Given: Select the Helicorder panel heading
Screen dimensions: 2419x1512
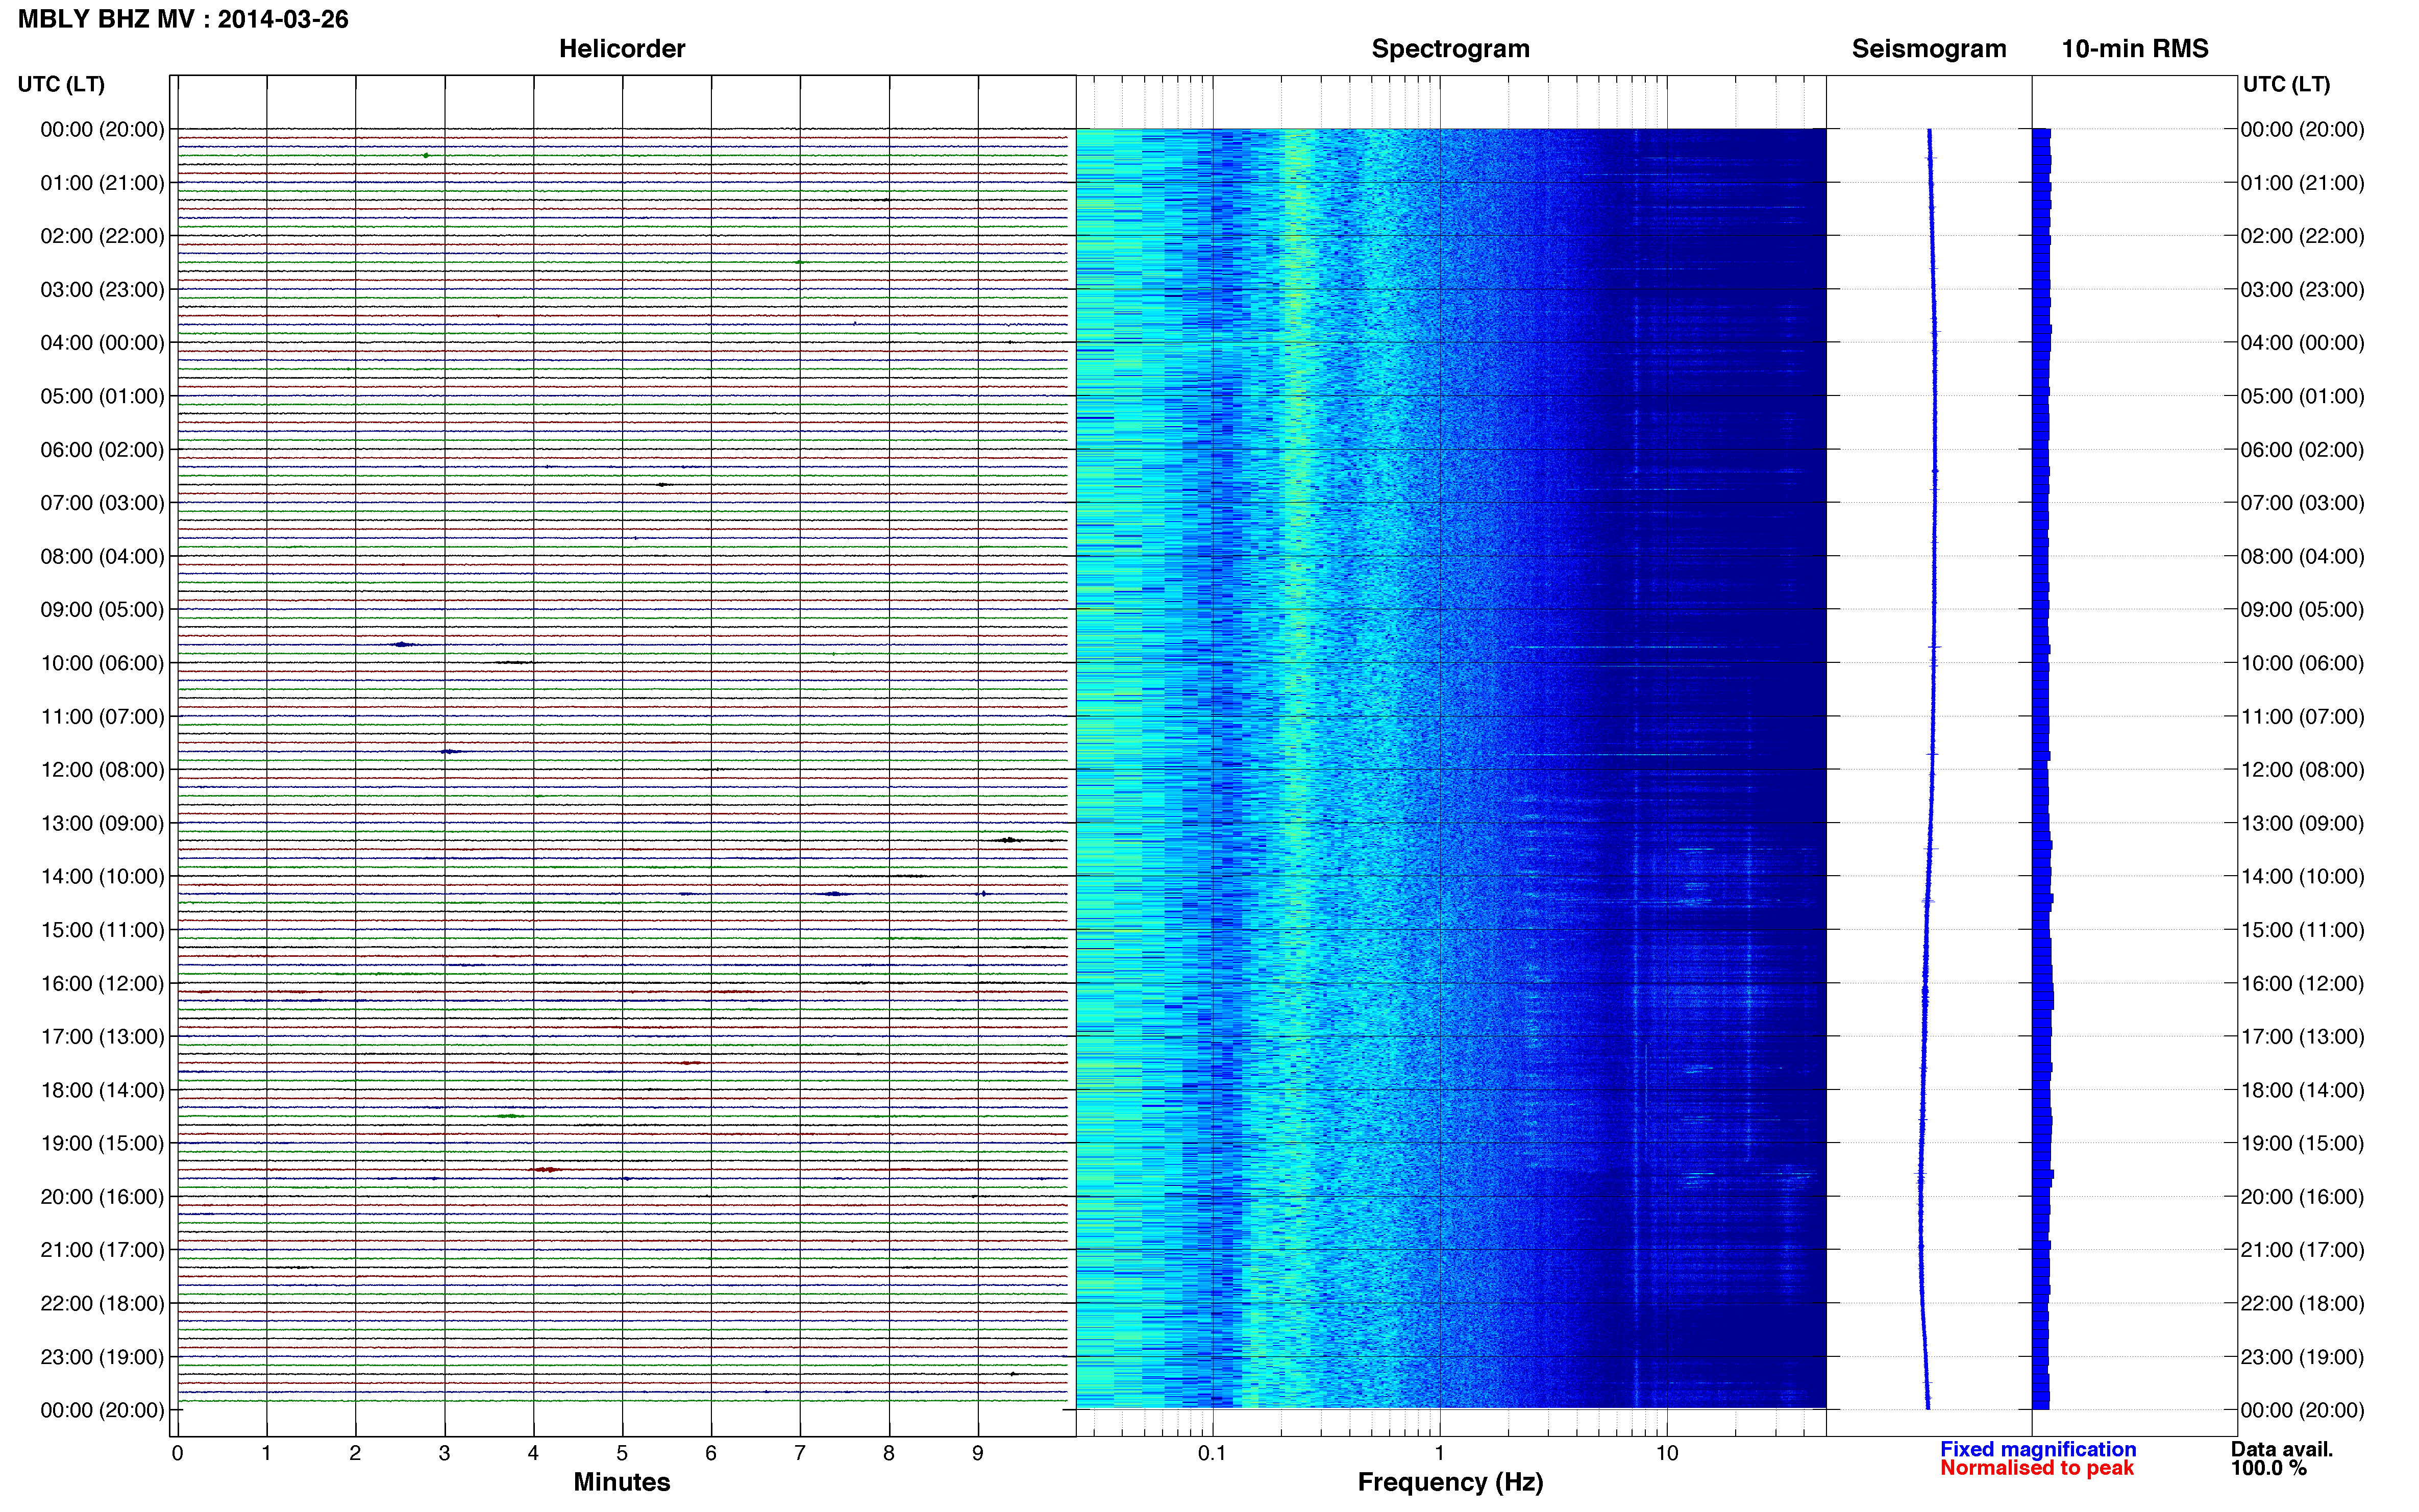Looking at the screenshot, I should (x=622, y=49).
